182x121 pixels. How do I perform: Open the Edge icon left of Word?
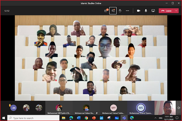[x=71, y=118]
